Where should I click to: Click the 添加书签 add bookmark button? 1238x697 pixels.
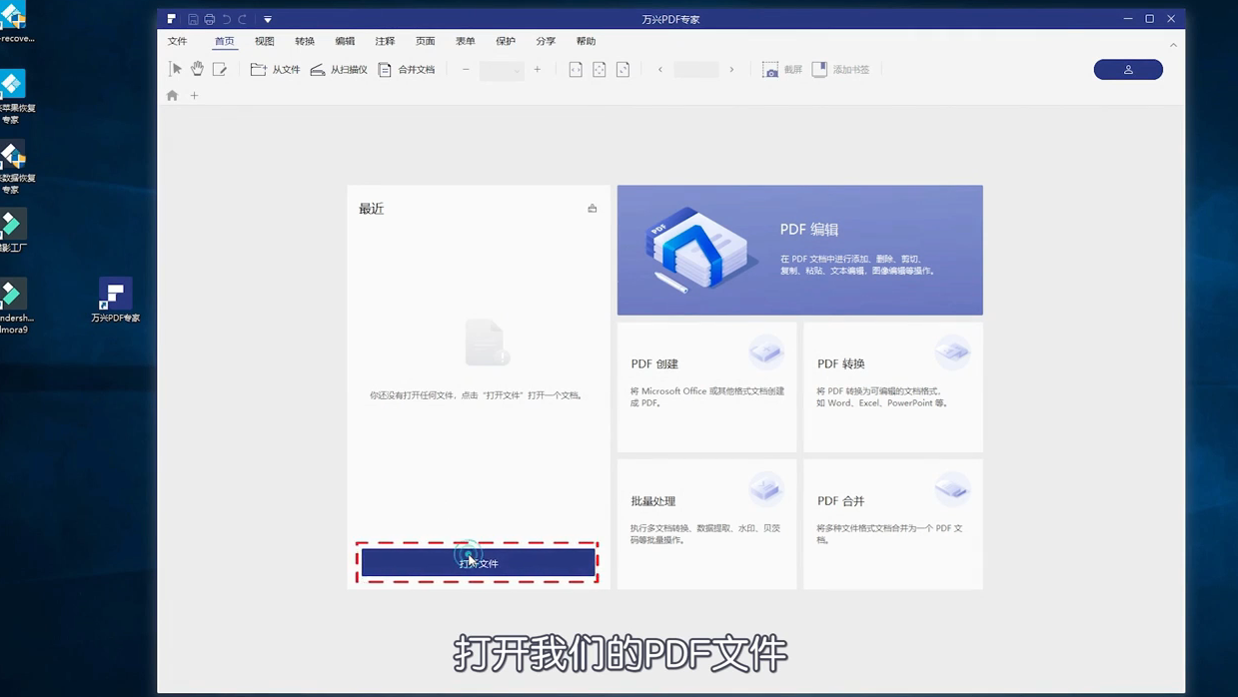[x=840, y=69]
